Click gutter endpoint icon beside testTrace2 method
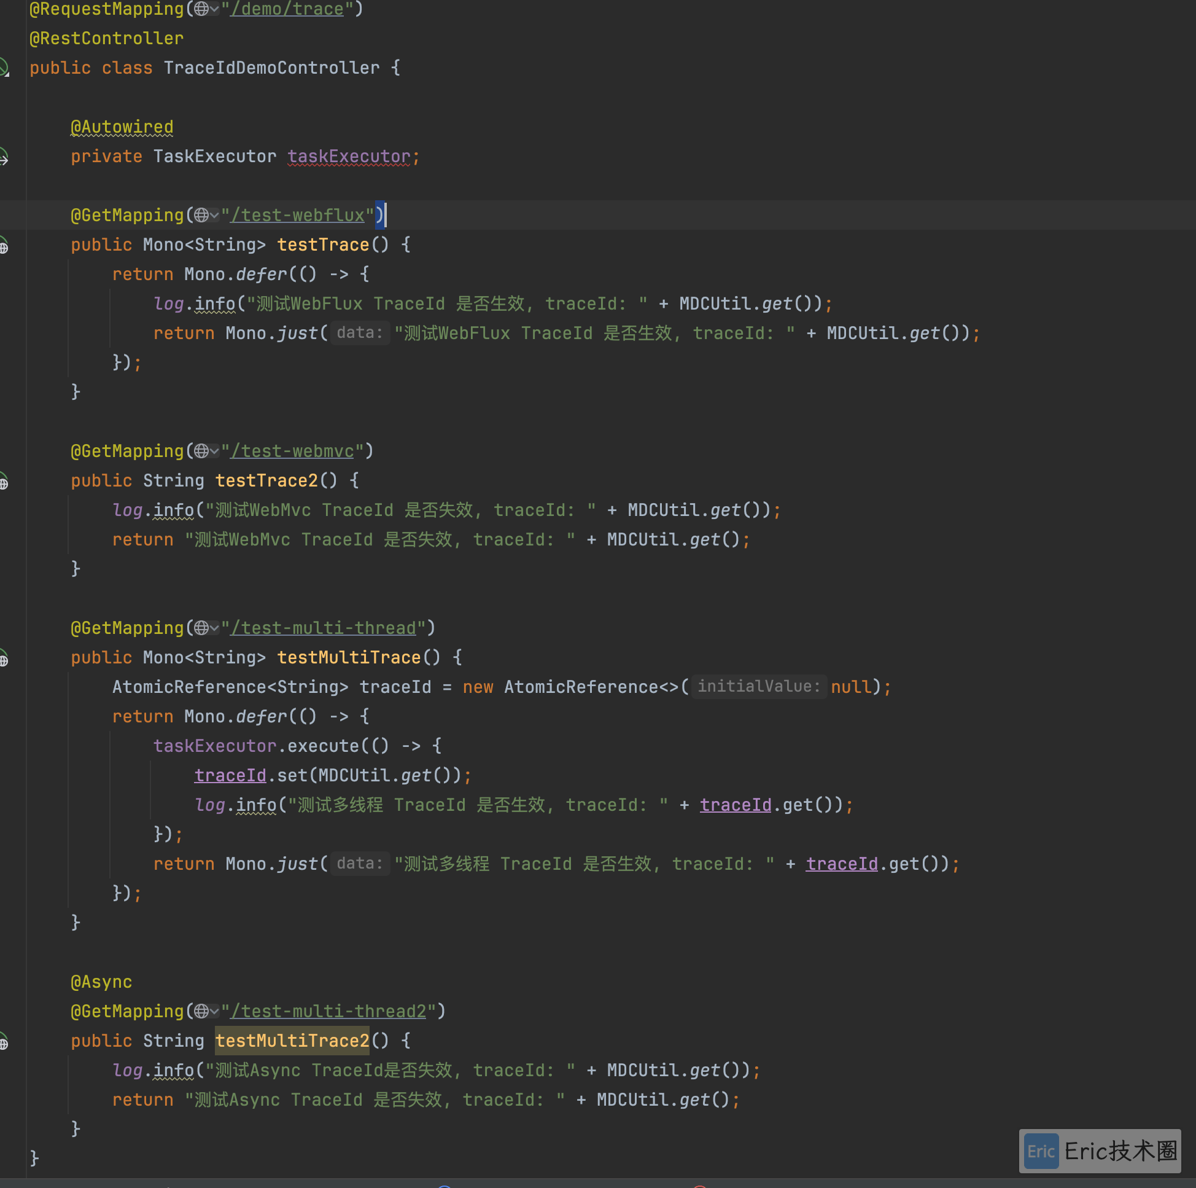The width and height of the screenshot is (1196, 1188). click(x=4, y=481)
